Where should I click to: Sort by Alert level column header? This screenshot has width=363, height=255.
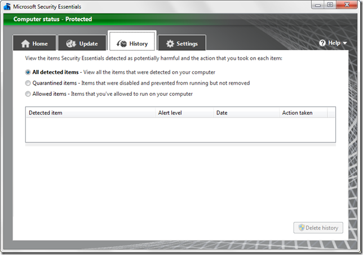184,113
